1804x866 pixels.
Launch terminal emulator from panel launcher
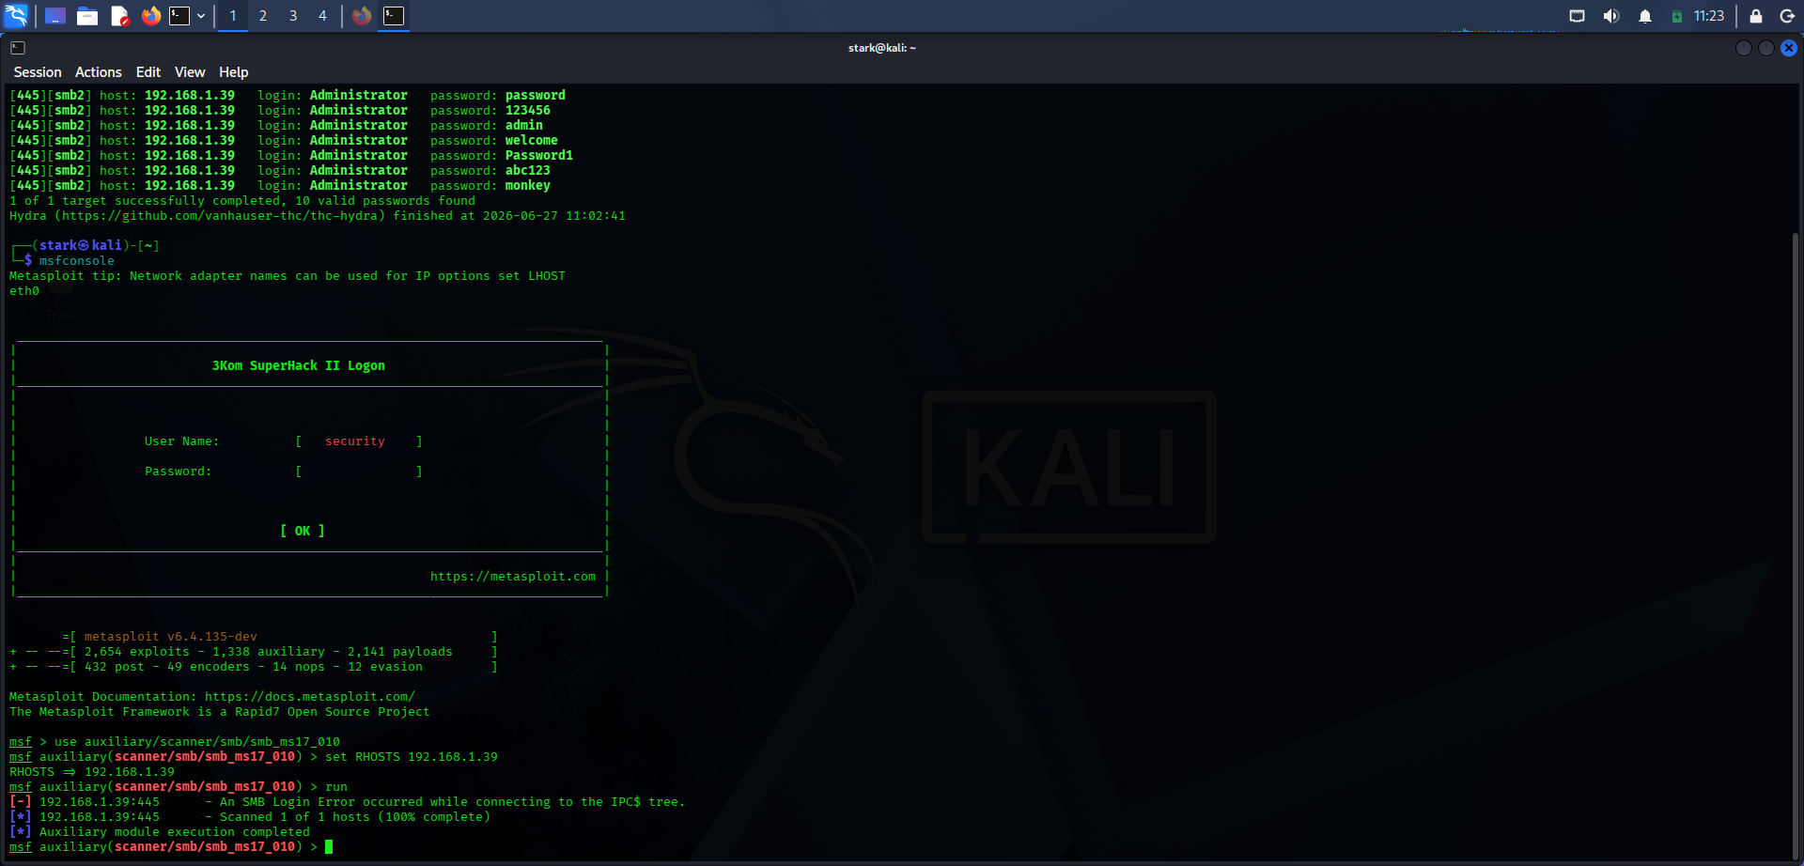(179, 16)
